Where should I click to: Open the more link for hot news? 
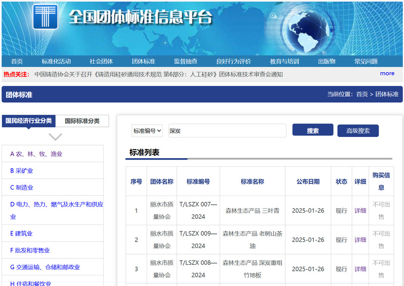pyautogui.click(x=387, y=73)
